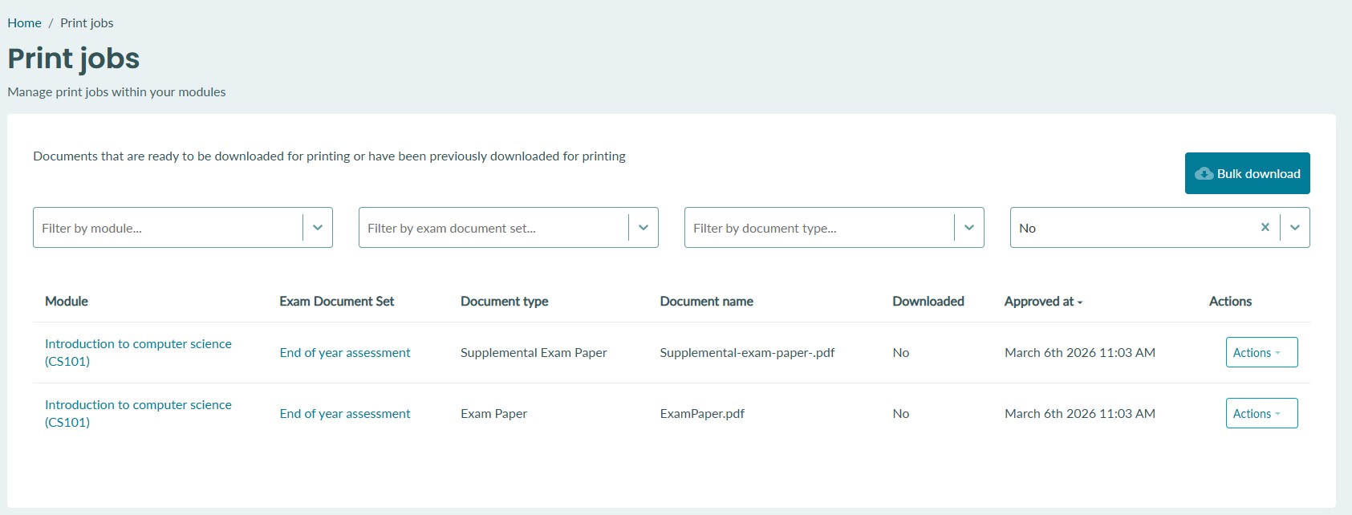1352x515 pixels.
Task: Click the Exam Document Set column header
Action: pos(337,301)
